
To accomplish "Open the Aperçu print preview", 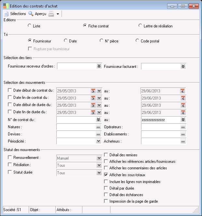I will pos(31,14).
